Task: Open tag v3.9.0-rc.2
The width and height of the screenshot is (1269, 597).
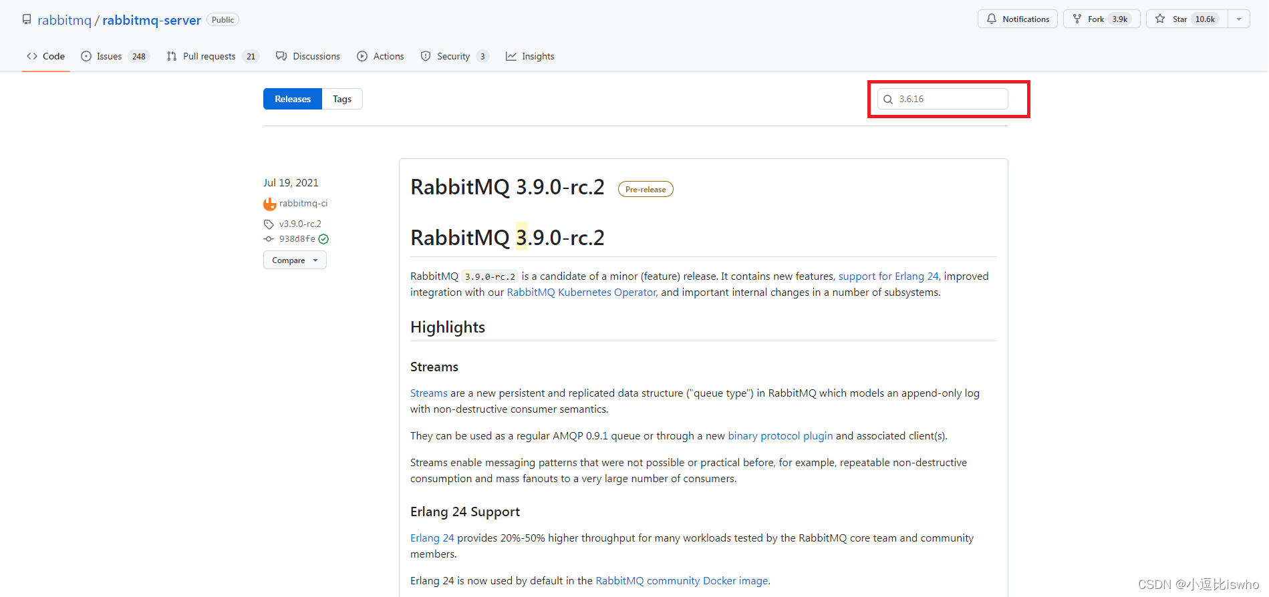Action: tap(300, 224)
